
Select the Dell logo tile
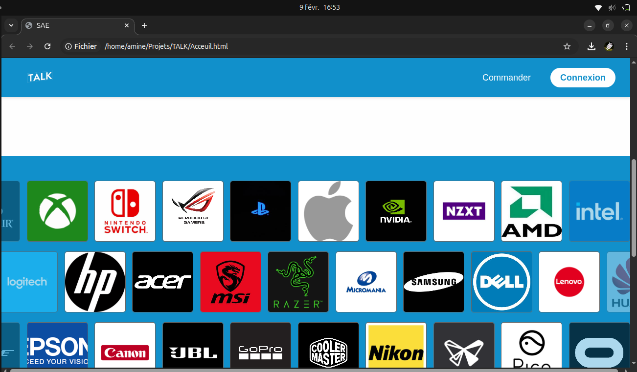point(501,282)
